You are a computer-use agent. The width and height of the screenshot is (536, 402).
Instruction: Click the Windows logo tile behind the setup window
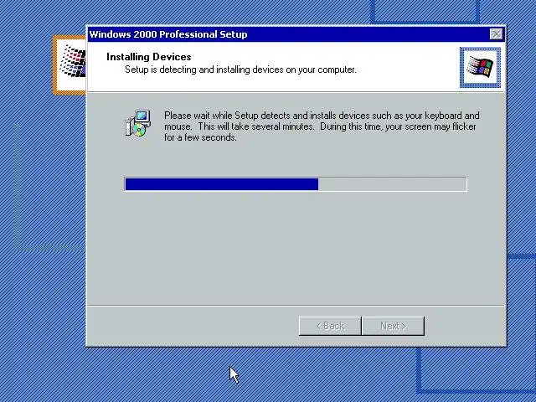(70, 65)
